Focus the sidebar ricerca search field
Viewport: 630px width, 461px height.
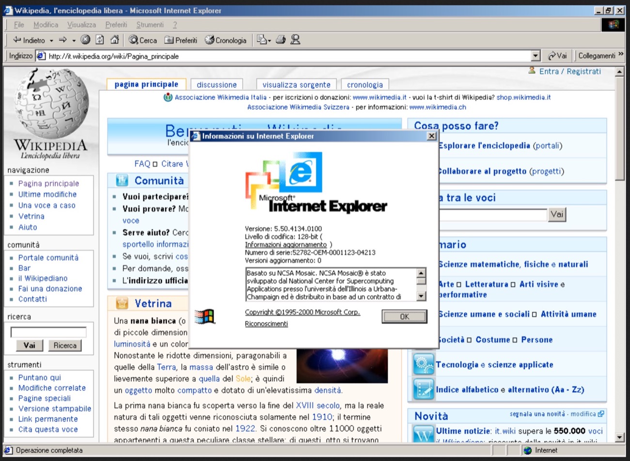click(48, 332)
